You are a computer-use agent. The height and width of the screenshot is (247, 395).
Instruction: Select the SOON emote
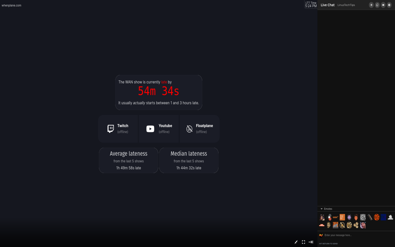(x=335, y=217)
